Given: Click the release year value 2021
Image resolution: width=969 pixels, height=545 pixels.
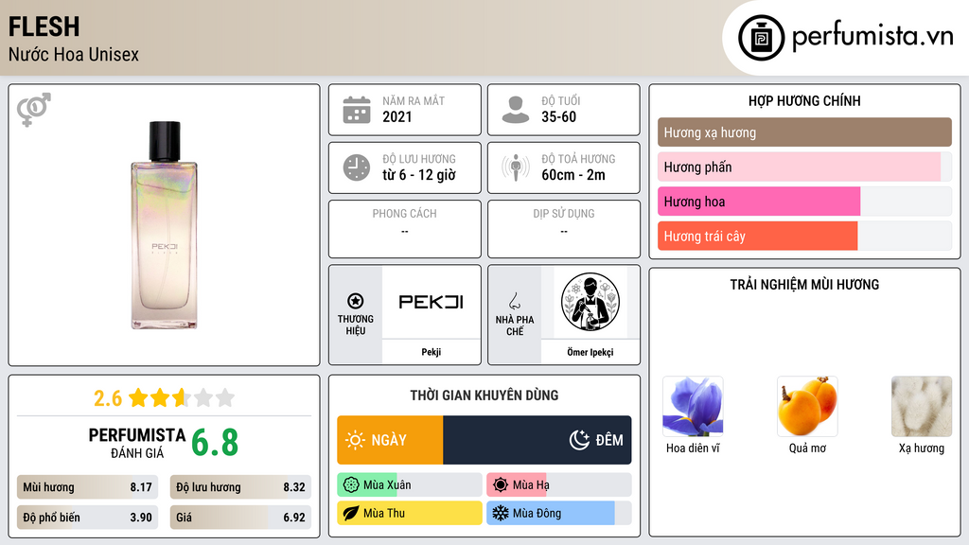Looking at the screenshot, I should click(x=396, y=116).
